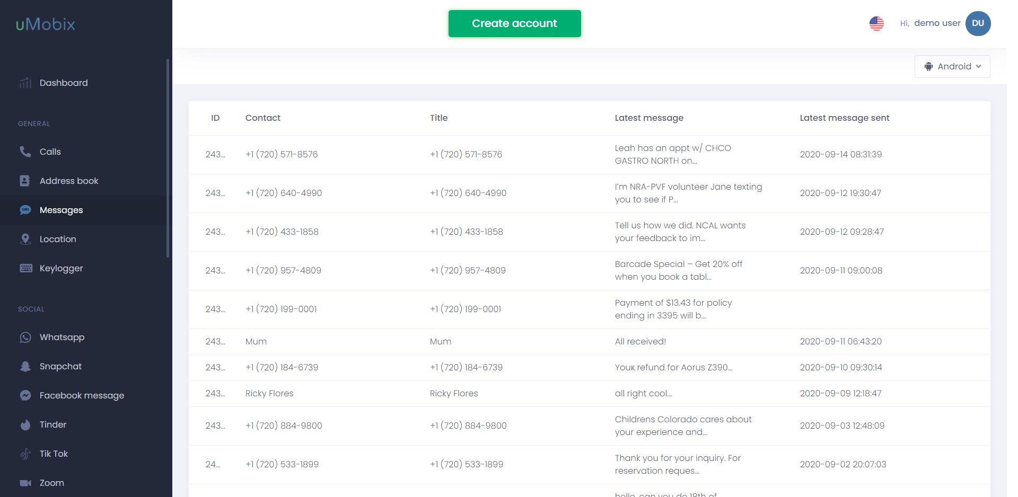
Task: Click the Snapchat ghost icon
Action: coord(25,367)
